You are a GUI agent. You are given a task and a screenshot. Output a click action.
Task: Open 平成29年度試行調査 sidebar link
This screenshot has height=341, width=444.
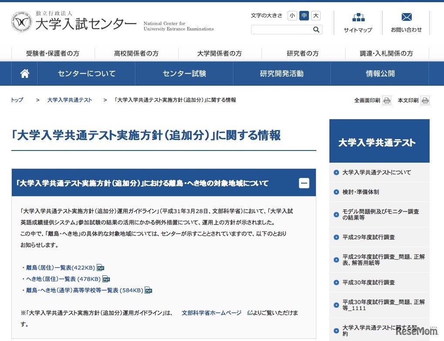point(369,237)
